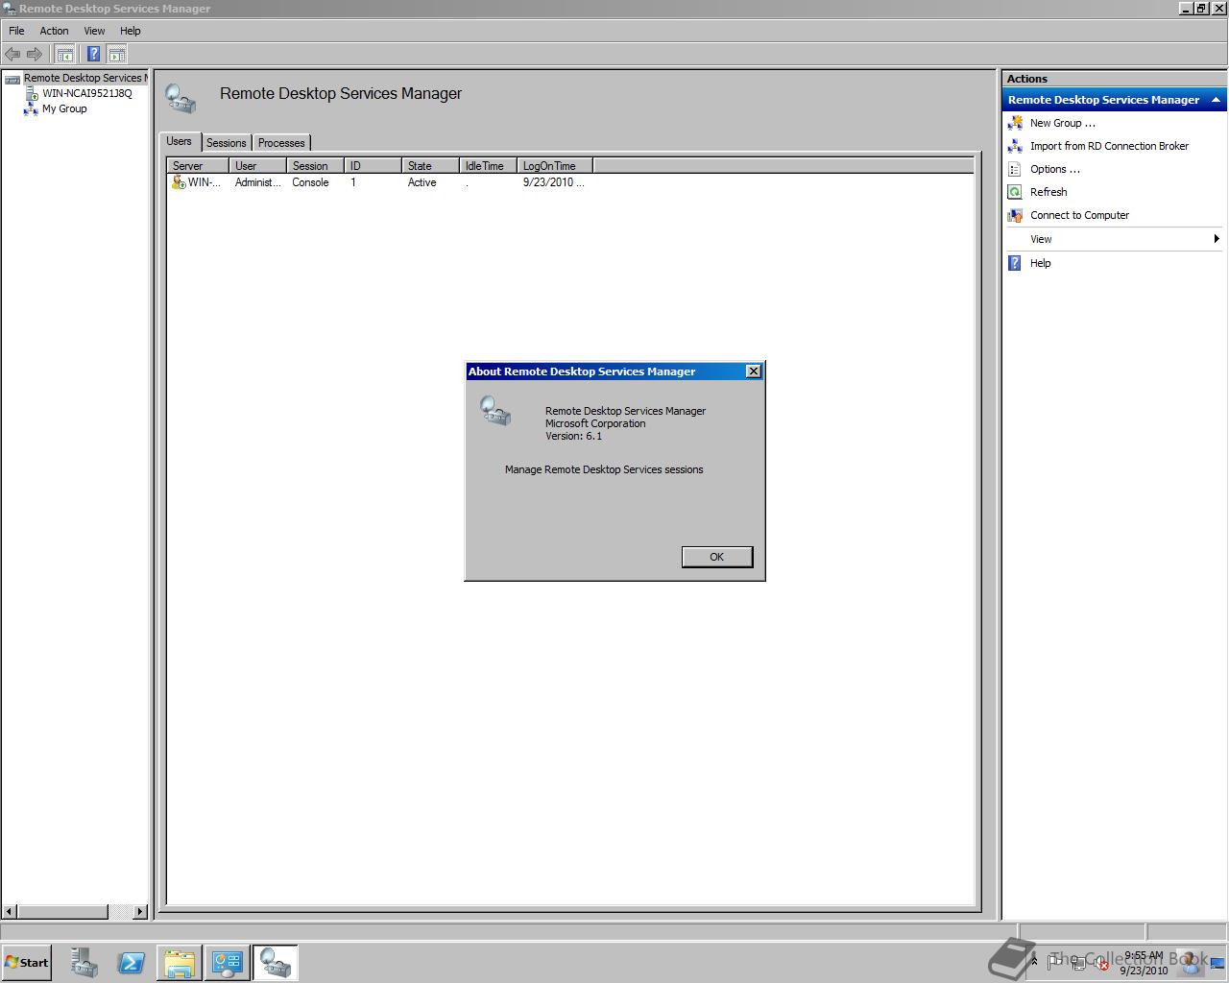Screen dimensions: 1229x983
Task: Click the Action Center flag tray icon
Action: click(x=1055, y=961)
